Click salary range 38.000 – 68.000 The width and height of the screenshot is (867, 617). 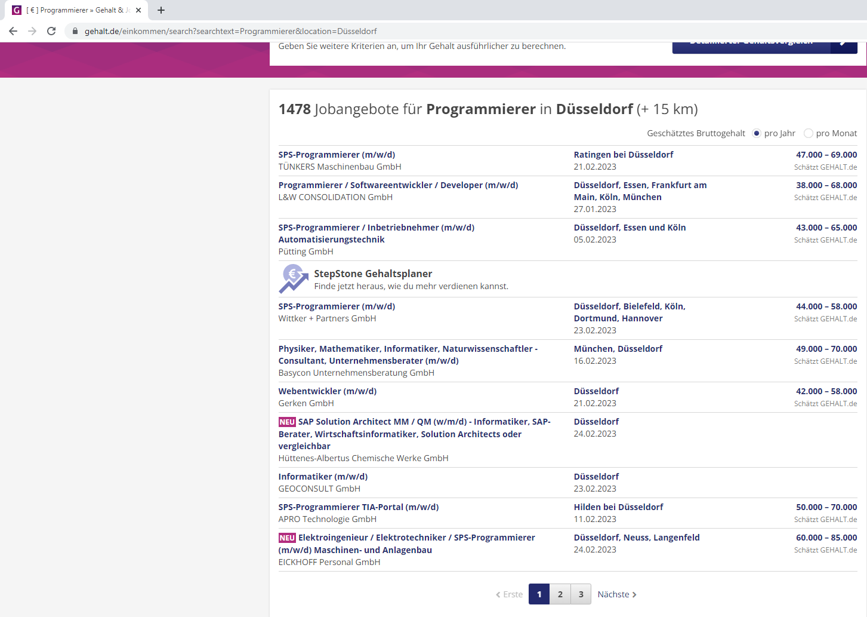826,185
